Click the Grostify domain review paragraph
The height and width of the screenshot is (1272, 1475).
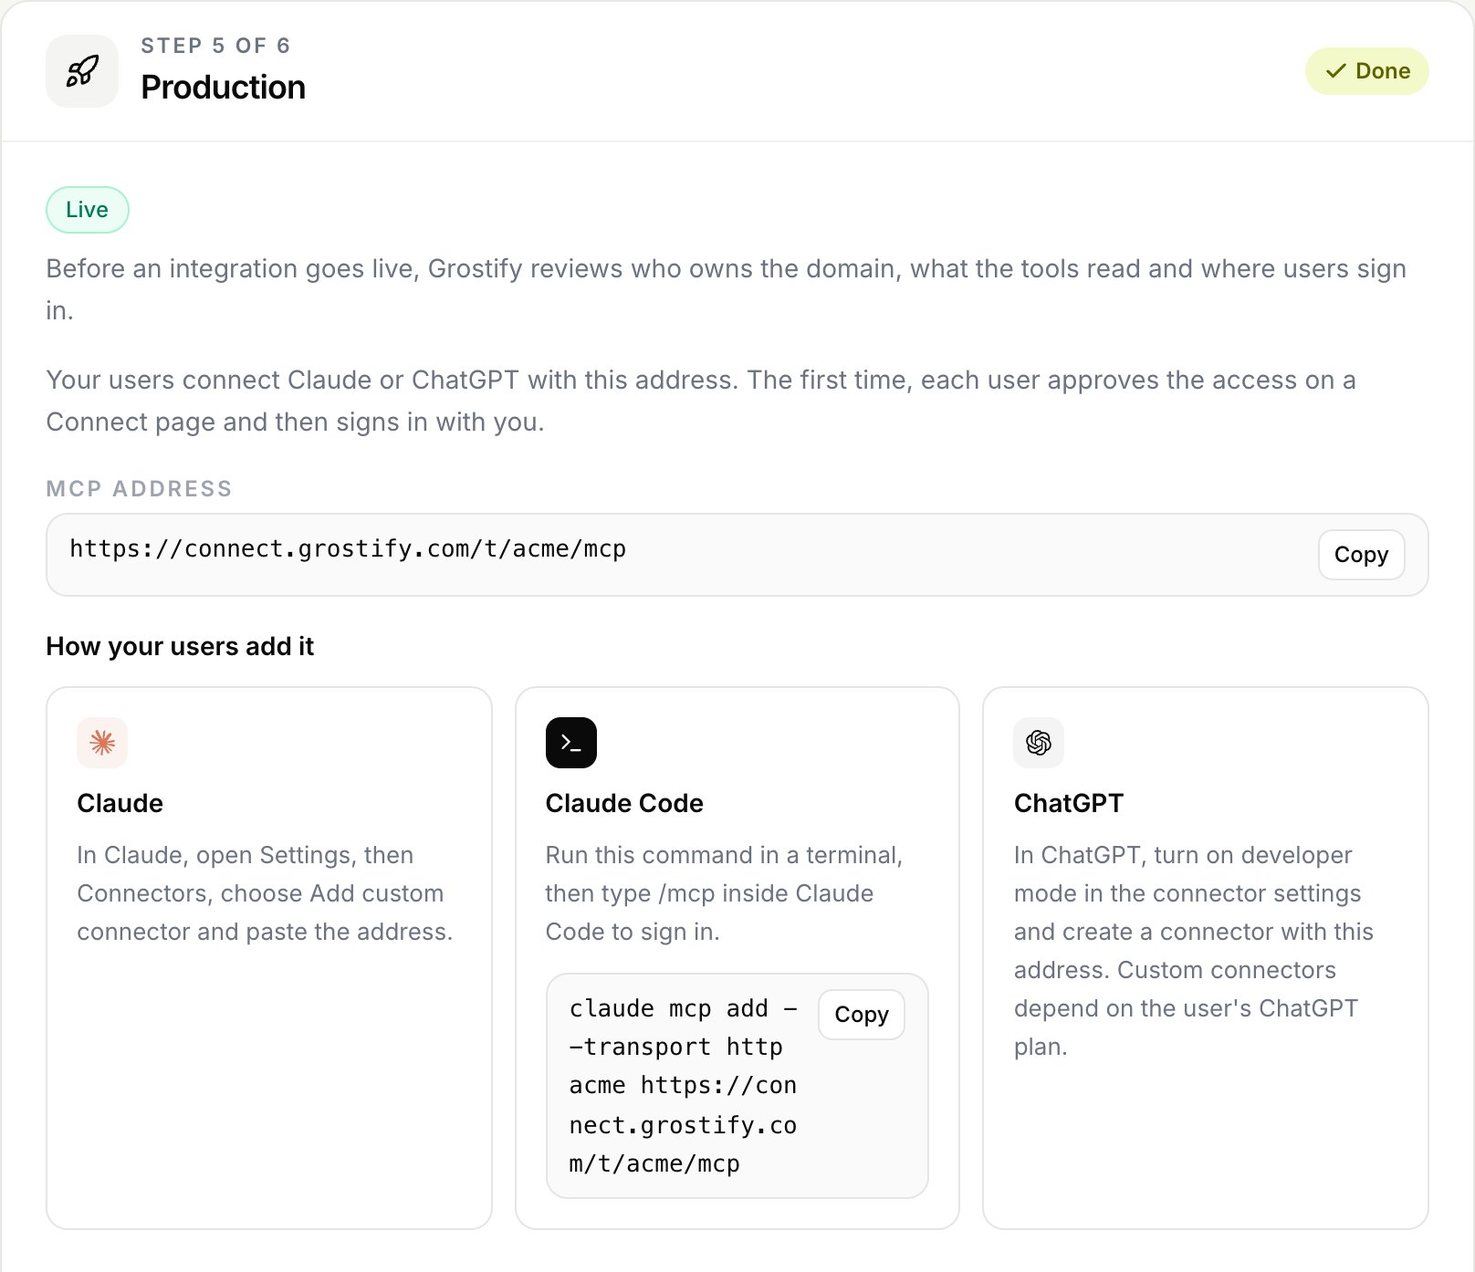click(727, 289)
